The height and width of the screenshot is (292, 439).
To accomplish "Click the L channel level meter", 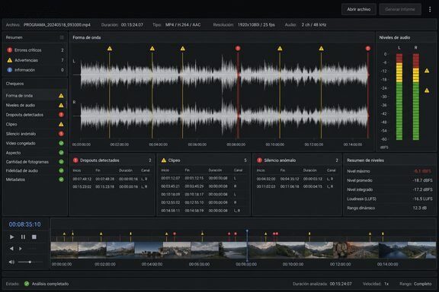I will 399,97.
